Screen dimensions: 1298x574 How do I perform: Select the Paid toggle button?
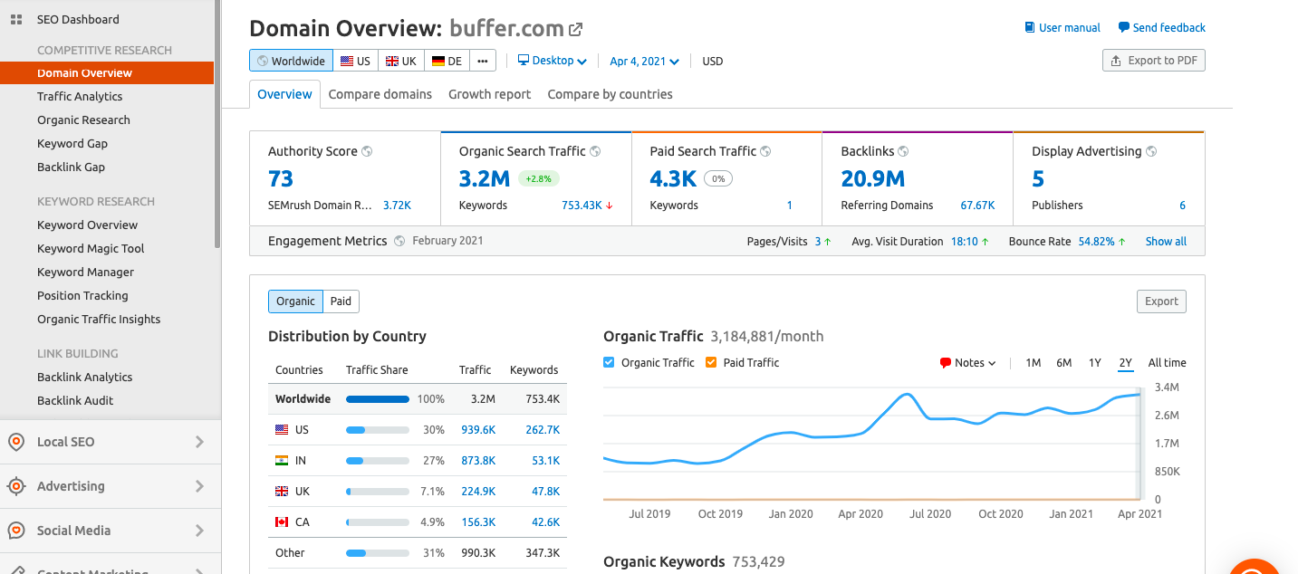pos(341,301)
